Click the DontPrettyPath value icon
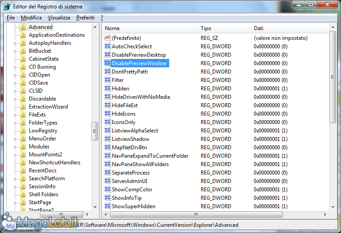341x233 pixels. click(107, 72)
